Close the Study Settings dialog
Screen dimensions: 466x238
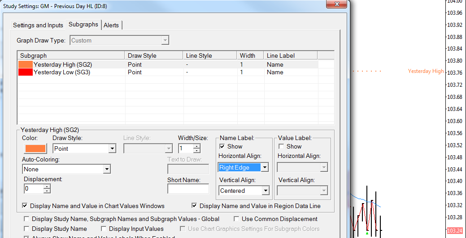tap(336, 4)
